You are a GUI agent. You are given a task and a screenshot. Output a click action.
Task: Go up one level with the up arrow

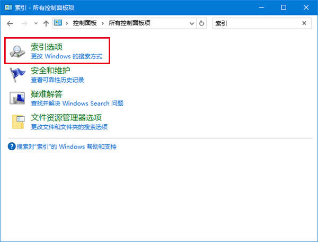click(46, 23)
